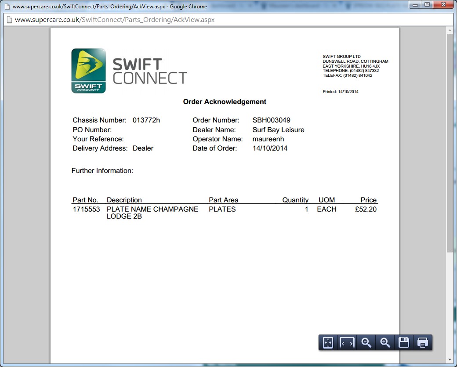
Task: Click operator name maureenh
Action: (268, 139)
